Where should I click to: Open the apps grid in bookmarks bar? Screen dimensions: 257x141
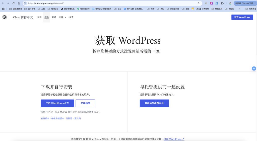coord(3,9)
